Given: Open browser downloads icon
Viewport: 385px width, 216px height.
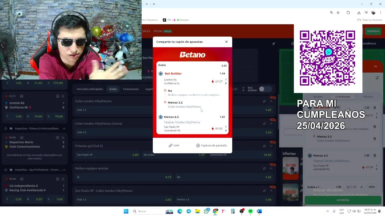Looking at the screenshot, I should 359,13.
